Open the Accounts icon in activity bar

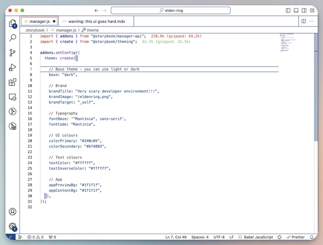pyautogui.click(x=12, y=212)
